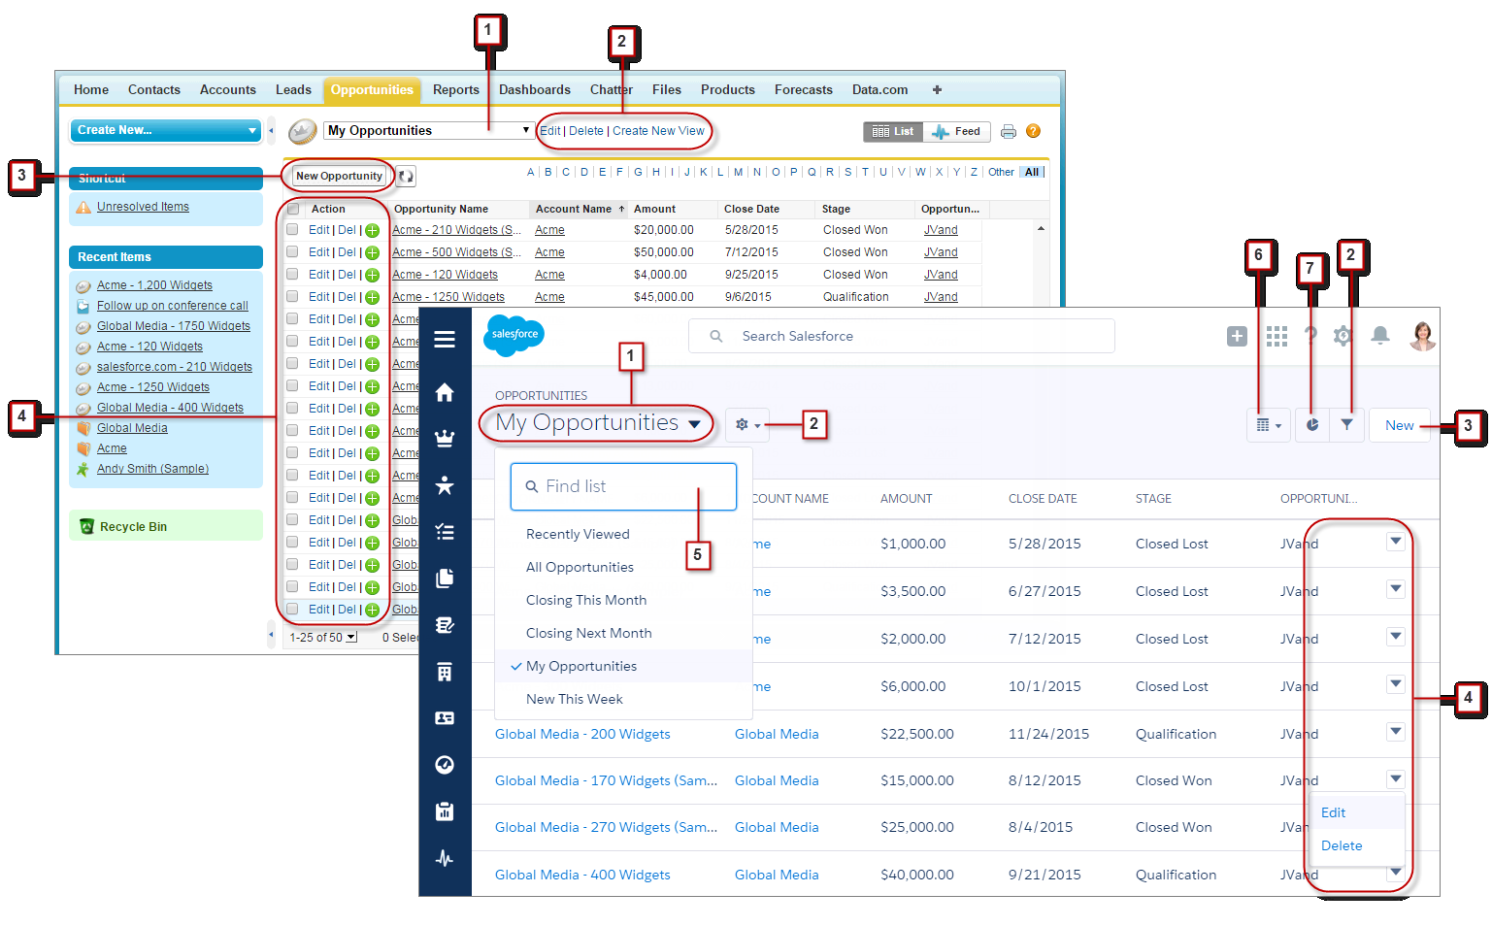
Task: Open the table display-as dropdown
Action: coord(1269,425)
